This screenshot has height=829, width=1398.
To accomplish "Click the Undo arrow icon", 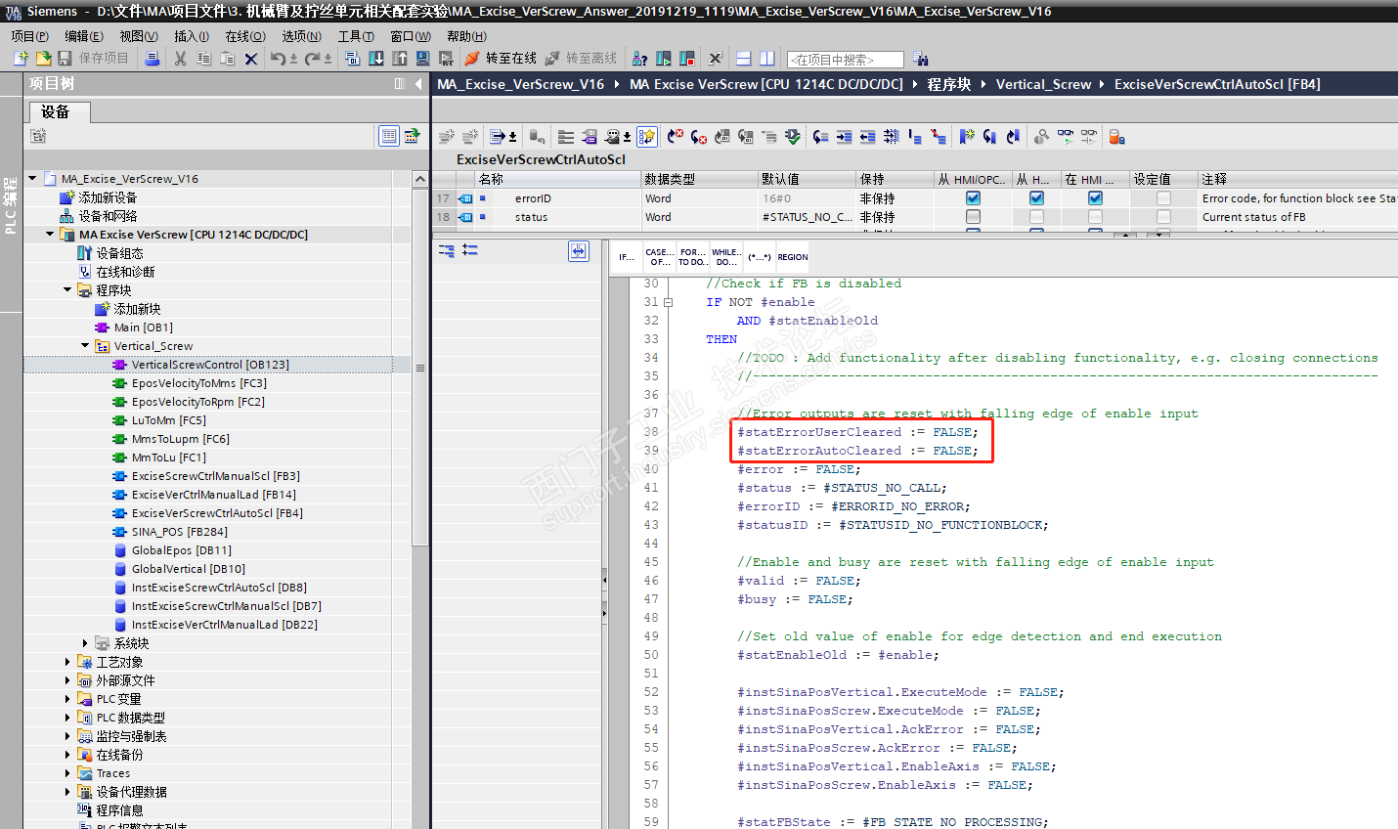I will (278, 59).
